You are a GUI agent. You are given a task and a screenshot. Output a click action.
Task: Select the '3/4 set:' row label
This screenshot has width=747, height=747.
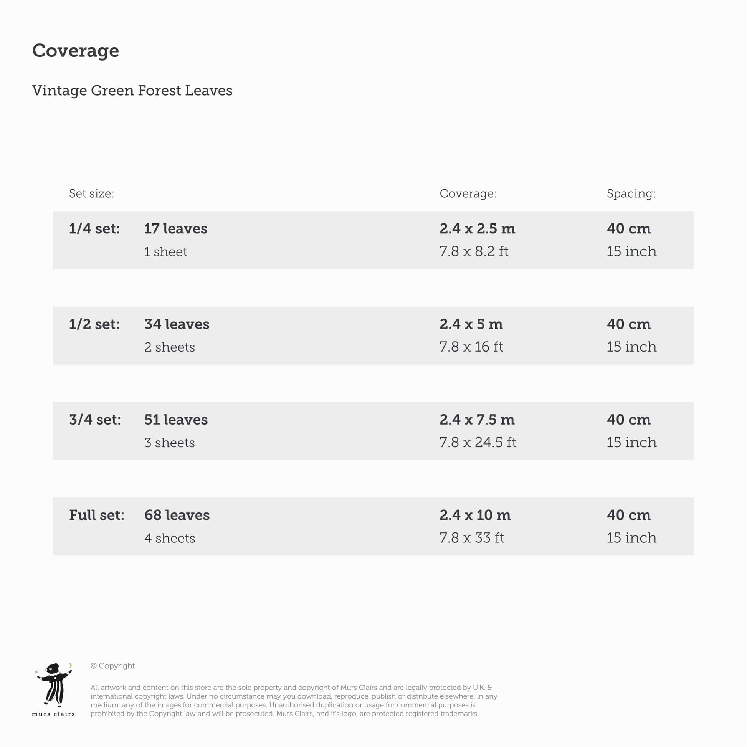point(95,420)
